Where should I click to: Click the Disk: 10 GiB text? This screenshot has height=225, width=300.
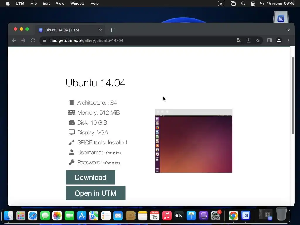(92, 123)
